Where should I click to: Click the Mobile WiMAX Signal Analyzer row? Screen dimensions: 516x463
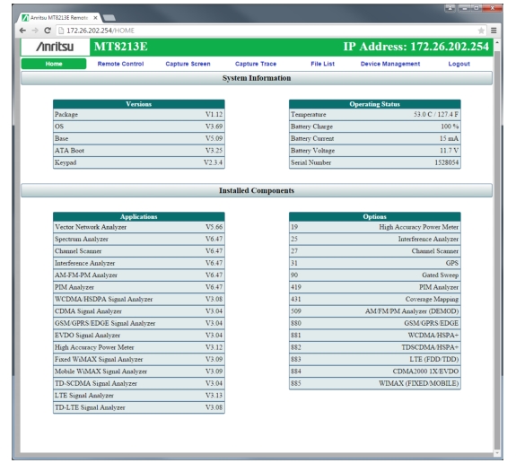tap(139, 371)
